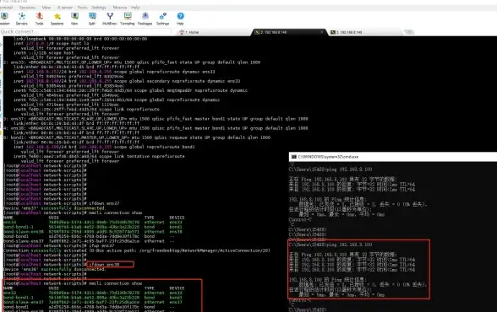The width and height of the screenshot is (497, 312).
Task: Switch to tab 3. 192.168.8.148
Action: coord(364,32)
